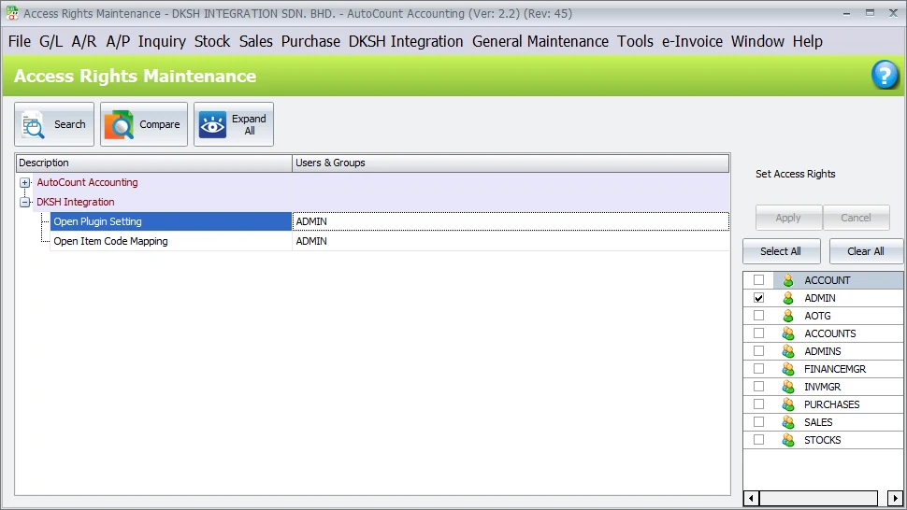Click the Expand All eye icon
907x510 pixels.
(x=212, y=124)
